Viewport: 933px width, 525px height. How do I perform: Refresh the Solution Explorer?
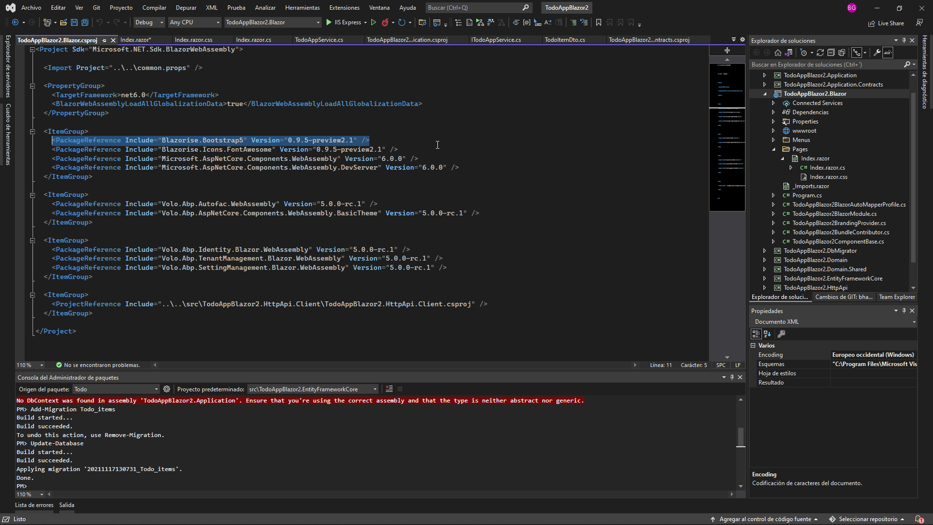(x=820, y=52)
